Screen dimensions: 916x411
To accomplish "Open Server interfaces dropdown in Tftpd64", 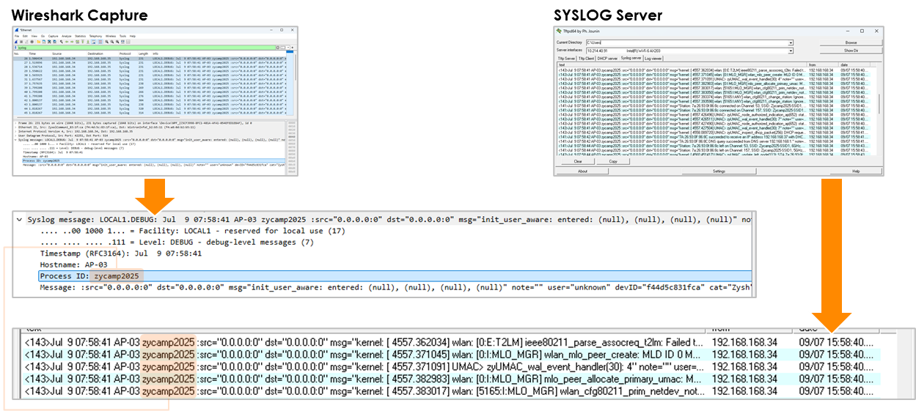I will pos(791,51).
